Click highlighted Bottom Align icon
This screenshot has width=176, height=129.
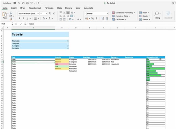[x=68, y=12]
